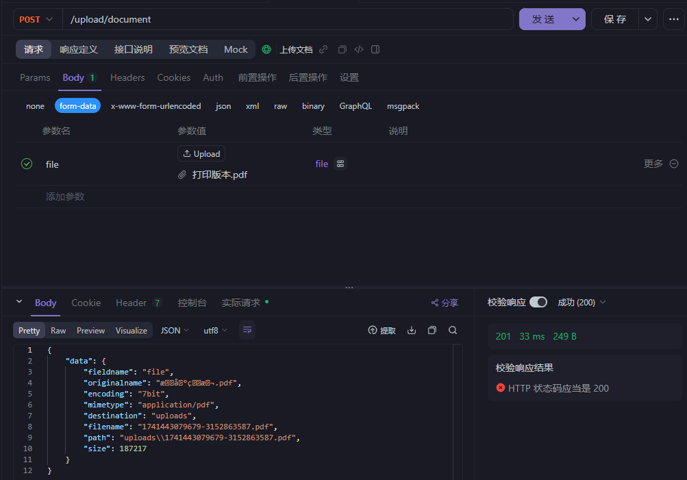Select the json body type

[223, 106]
